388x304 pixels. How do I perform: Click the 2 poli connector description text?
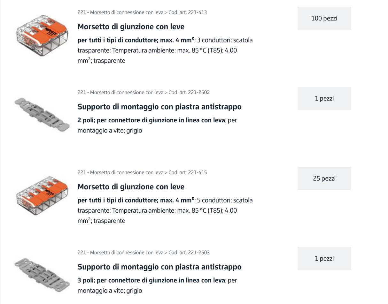coord(157,125)
